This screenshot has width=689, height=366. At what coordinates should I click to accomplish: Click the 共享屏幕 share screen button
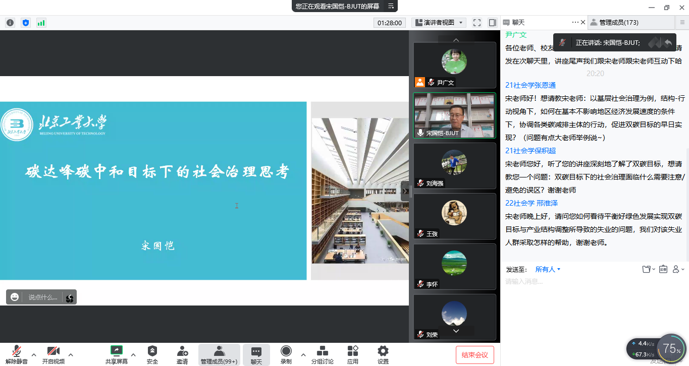(117, 354)
